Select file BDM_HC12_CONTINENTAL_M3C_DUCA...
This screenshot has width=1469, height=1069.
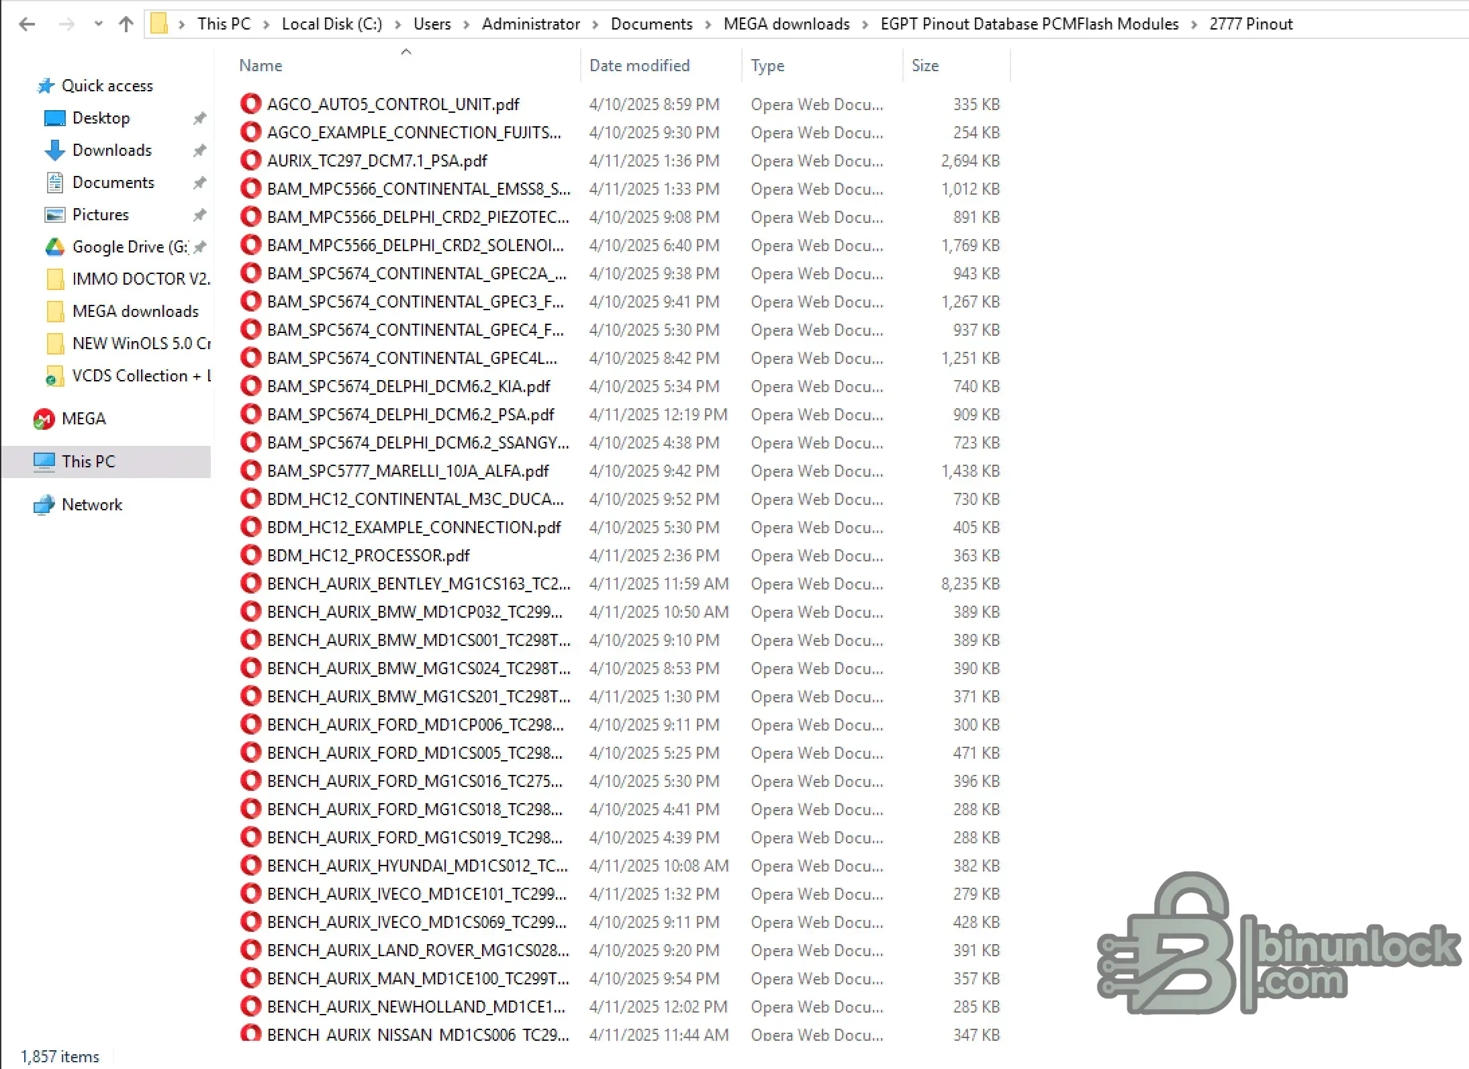(x=416, y=499)
